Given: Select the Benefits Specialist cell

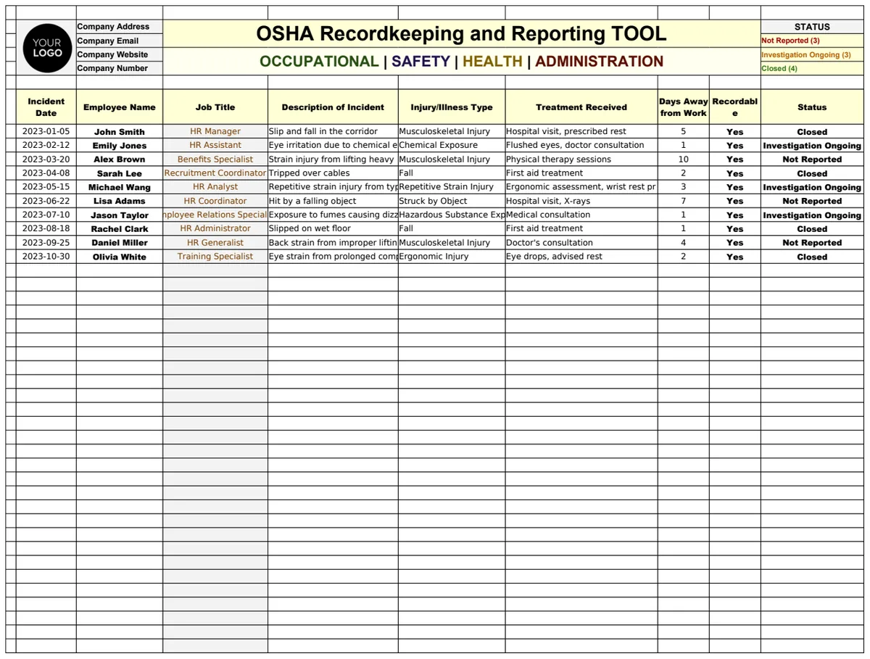Looking at the screenshot, I should [x=215, y=159].
